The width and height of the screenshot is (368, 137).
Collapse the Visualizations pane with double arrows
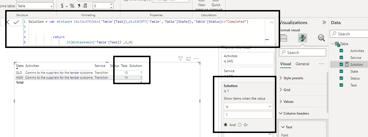[324, 22]
